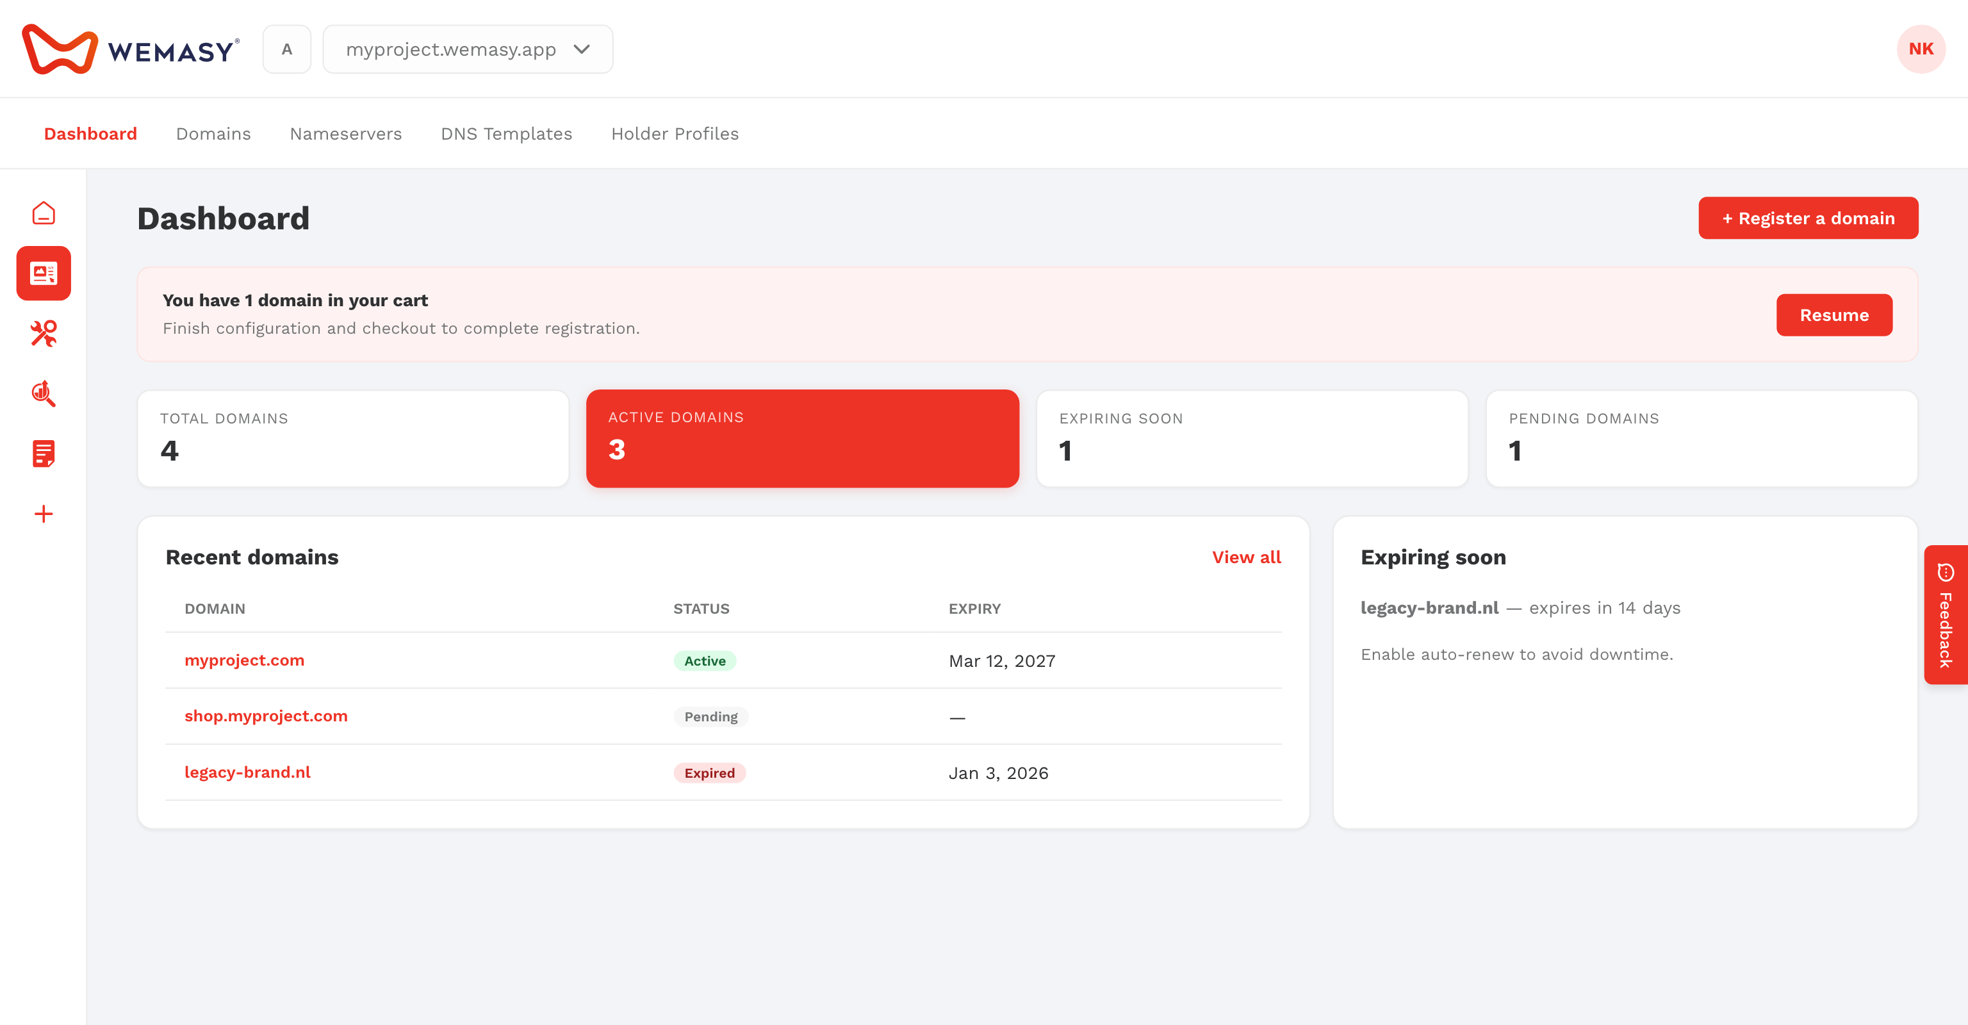The height and width of the screenshot is (1025, 1968).
Task: Click the home icon in the sidebar
Action: pyautogui.click(x=44, y=213)
